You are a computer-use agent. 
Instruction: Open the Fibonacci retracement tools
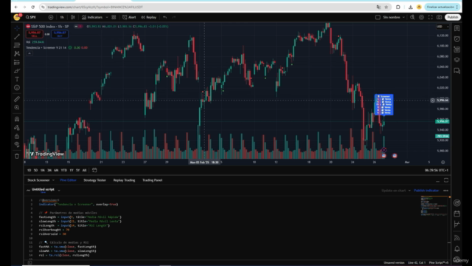tap(17, 45)
